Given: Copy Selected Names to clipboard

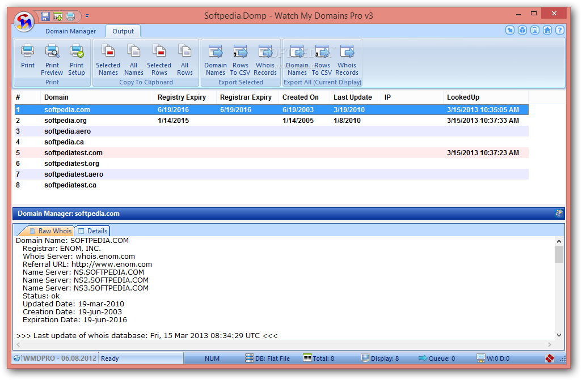Looking at the screenshot, I should [x=108, y=59].
